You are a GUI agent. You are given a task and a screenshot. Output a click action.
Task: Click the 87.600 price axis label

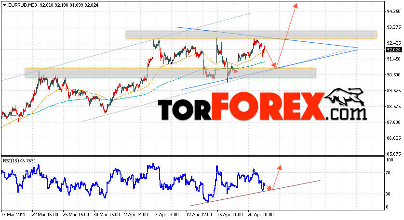393,122
